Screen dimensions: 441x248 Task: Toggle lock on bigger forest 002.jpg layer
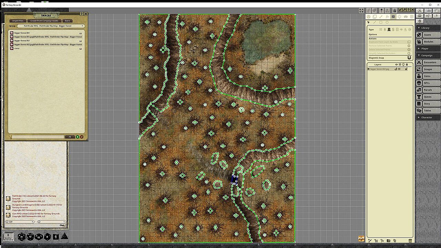click(406, 69)
